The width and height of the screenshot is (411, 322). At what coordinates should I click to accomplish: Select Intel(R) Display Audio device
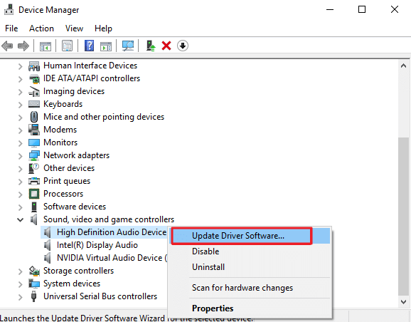pos(97,245)
